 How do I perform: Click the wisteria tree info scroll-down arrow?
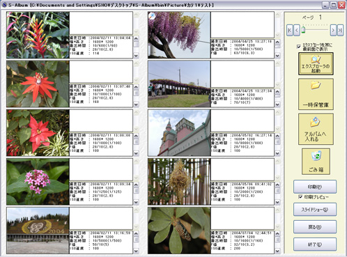coord(277,56)
